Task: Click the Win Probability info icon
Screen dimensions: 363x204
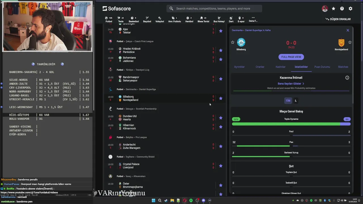Action: click(x=347, y=78)
